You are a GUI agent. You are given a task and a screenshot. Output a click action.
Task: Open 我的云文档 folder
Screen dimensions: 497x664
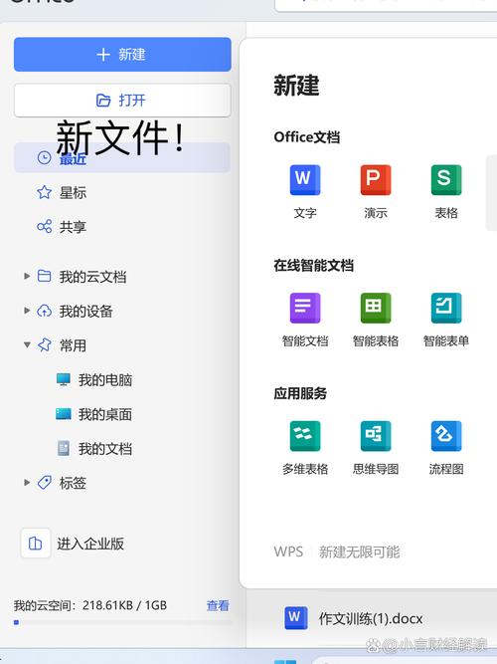[92, 277]
